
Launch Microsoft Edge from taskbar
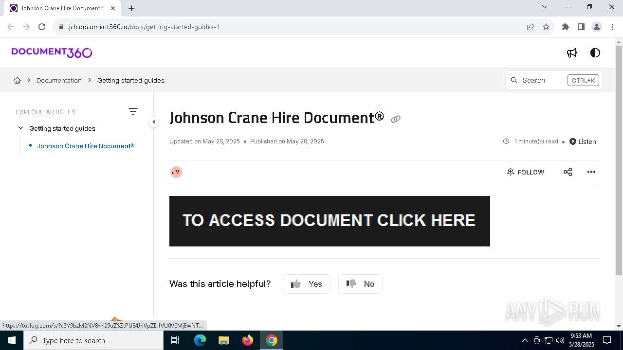(x=200, y=340)
